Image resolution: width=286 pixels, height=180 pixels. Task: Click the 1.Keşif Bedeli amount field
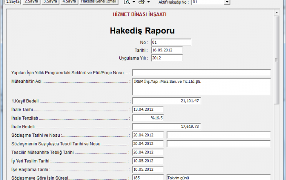[x=166, y=101]
